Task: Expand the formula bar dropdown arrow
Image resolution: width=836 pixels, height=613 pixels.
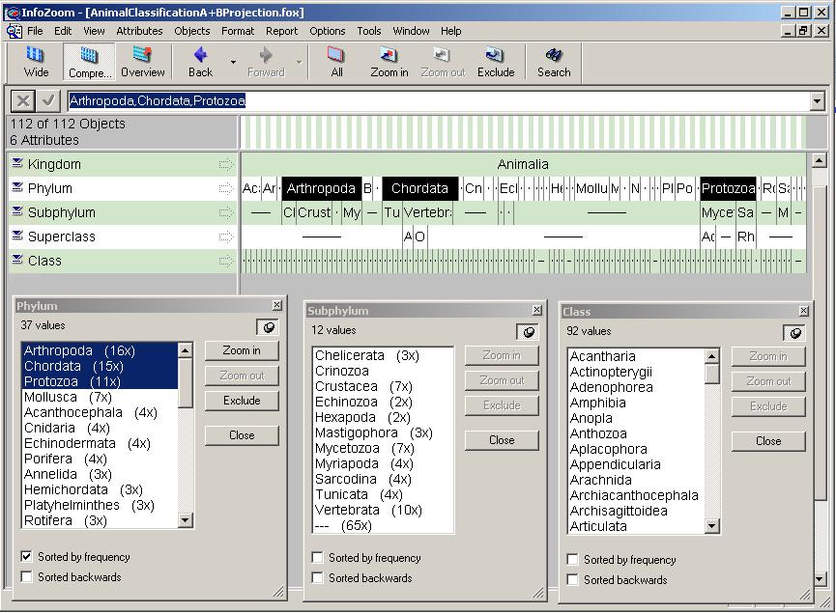Action: pos(817,101)
